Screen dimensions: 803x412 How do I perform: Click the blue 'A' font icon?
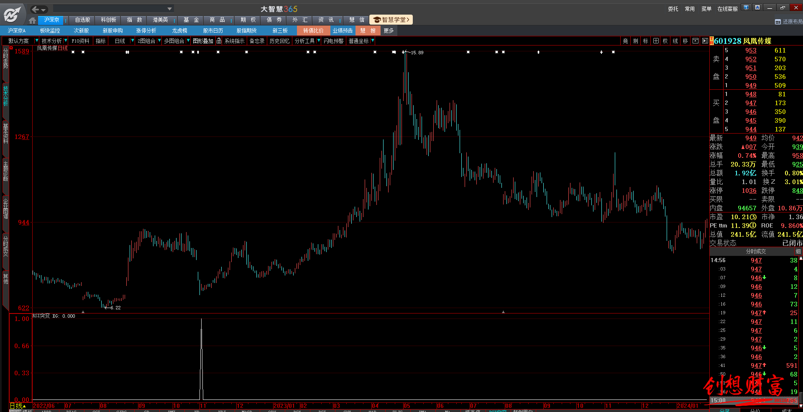pos(757,8)
